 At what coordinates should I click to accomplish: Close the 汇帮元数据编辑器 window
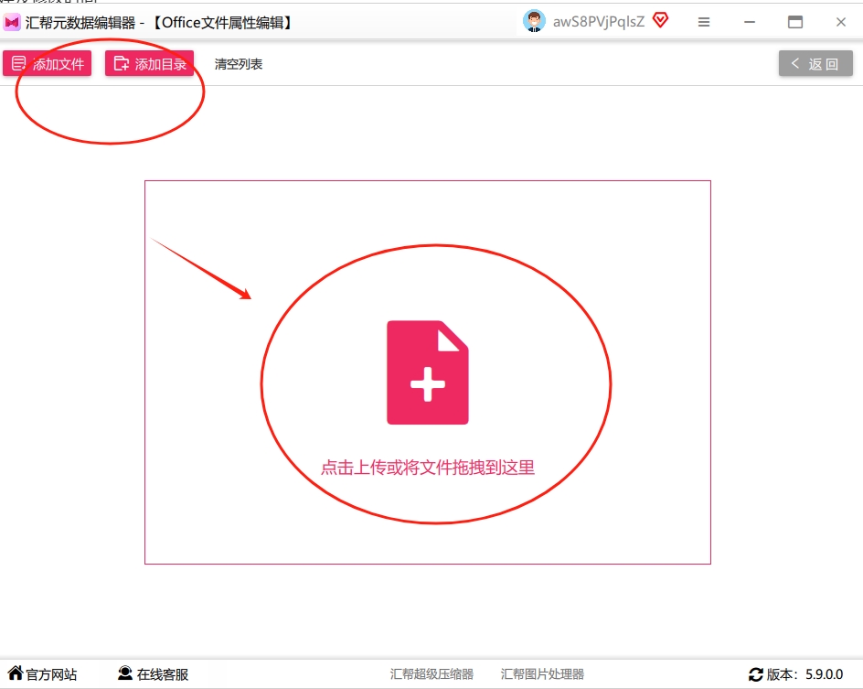841,23
